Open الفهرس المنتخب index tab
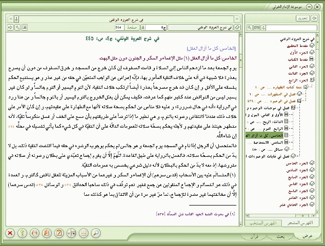325x246 pixels. [263, 223]
